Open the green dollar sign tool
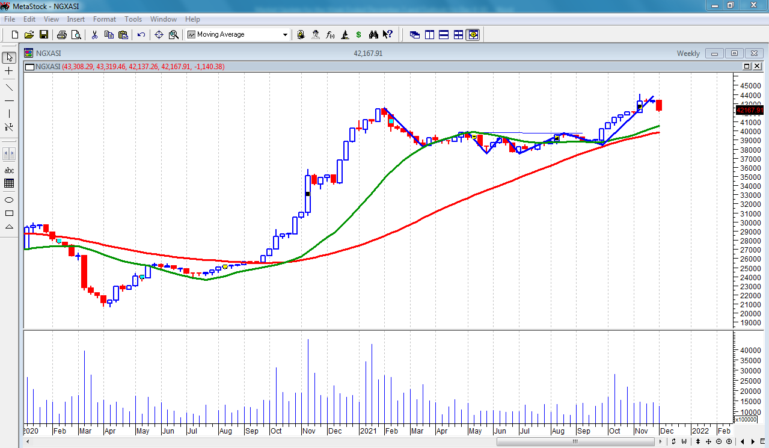The height and width of the screenshot is (448, 769). point(359,35)
